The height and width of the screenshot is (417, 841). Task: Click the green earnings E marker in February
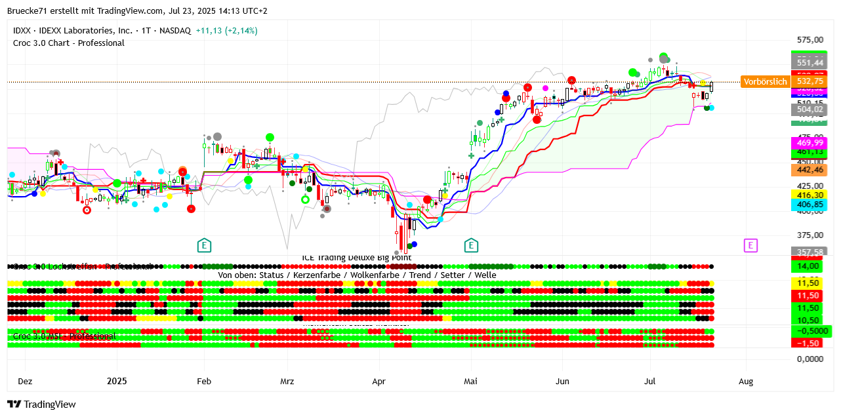[205, 246]
